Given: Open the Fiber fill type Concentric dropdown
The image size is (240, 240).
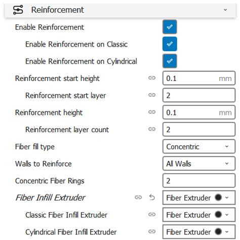Looking at the screenshot, I should click(199, 146).
